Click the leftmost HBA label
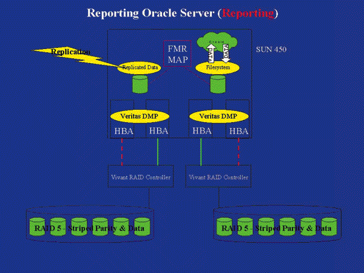 click(124, 130)
